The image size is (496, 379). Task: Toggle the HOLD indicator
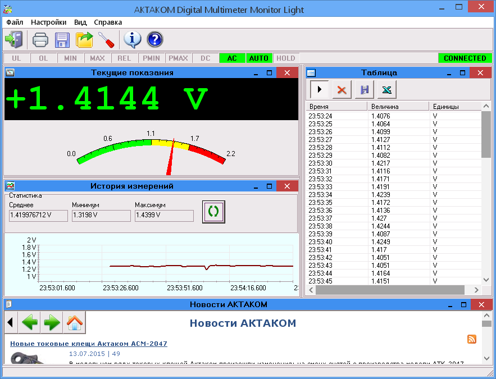pos(286,58)
